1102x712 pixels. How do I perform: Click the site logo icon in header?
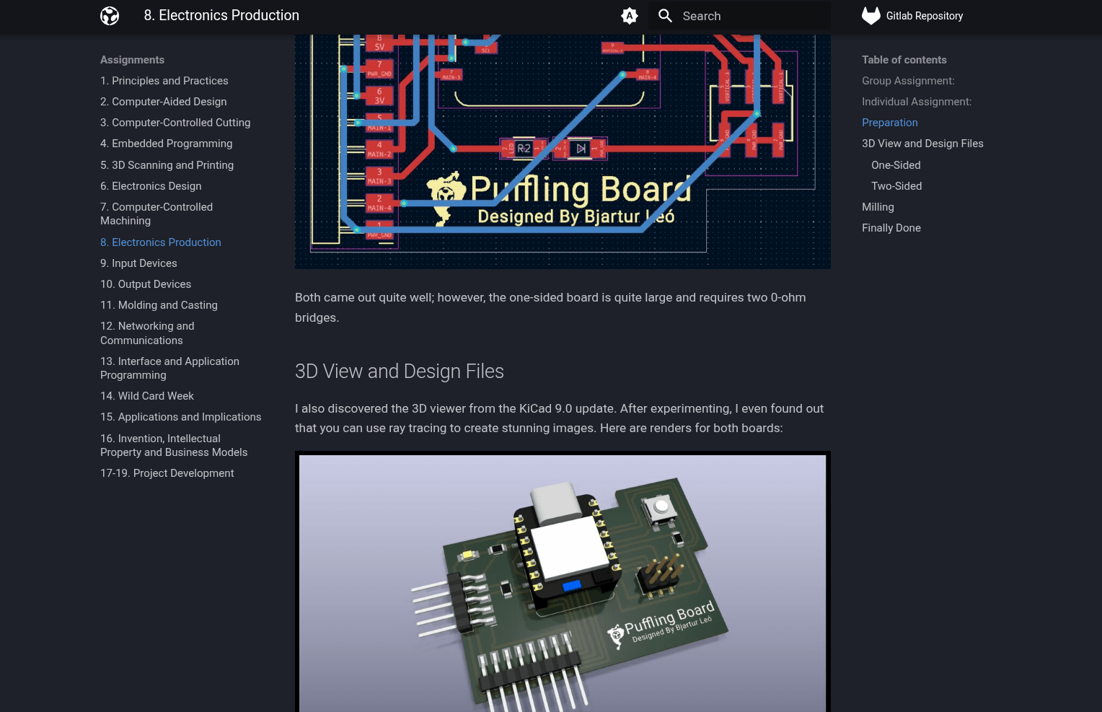(x=110, y=16)
